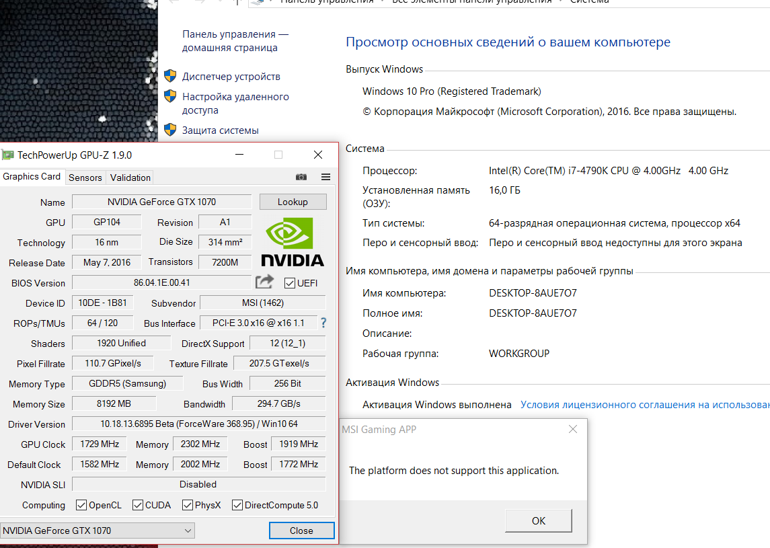Click the Default Clock row Memory value 2002 MHz
Image resolution: width=770 pixels, height=548 pixels.
click(200, 463)
